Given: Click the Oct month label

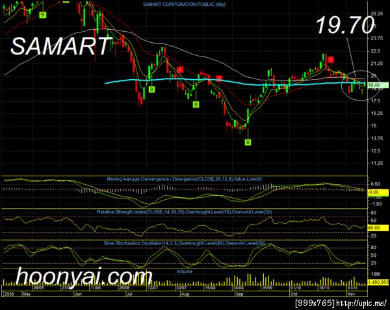Looking at the screenshot, I should (x=294, y=294).
